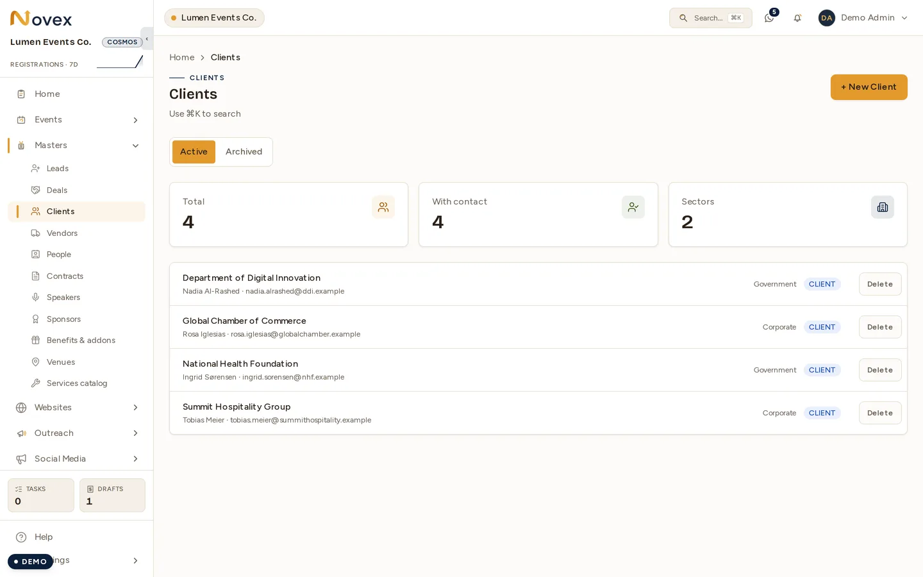
Task: Open the Summit Hospitality Group client row
Action: (x=538, y=413)
